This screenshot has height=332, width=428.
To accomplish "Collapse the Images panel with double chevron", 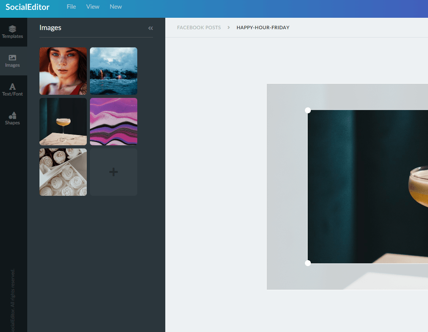I will 150,28.
